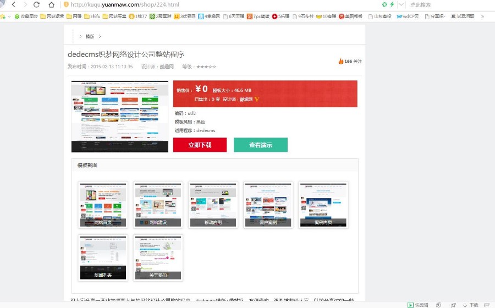Screen dimensions: 495x308
Task: Click the flame 关注 follow icon
Action: pos(341,61)
